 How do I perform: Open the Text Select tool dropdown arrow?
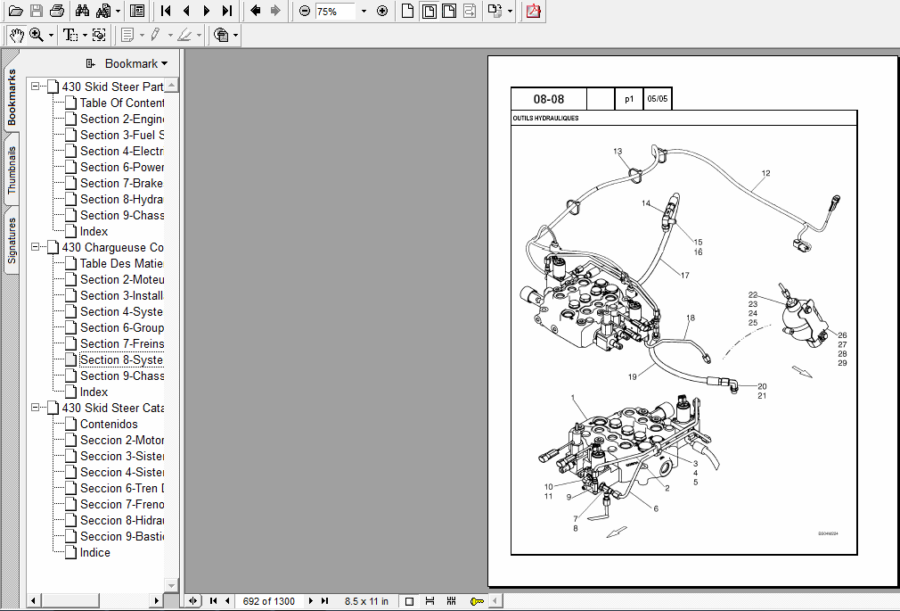pyautogui.click(x=85, y=36)
